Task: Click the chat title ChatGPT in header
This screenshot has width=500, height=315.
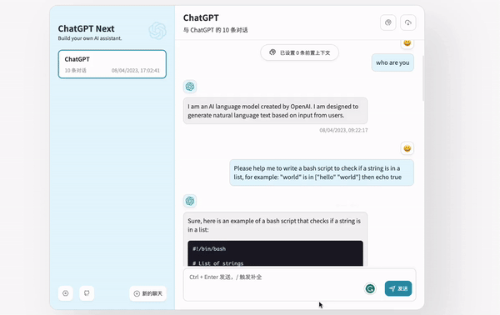Action: (201, 17)
